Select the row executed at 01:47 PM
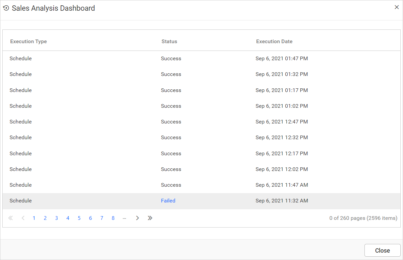403x260 pixels. coord(201,59)
